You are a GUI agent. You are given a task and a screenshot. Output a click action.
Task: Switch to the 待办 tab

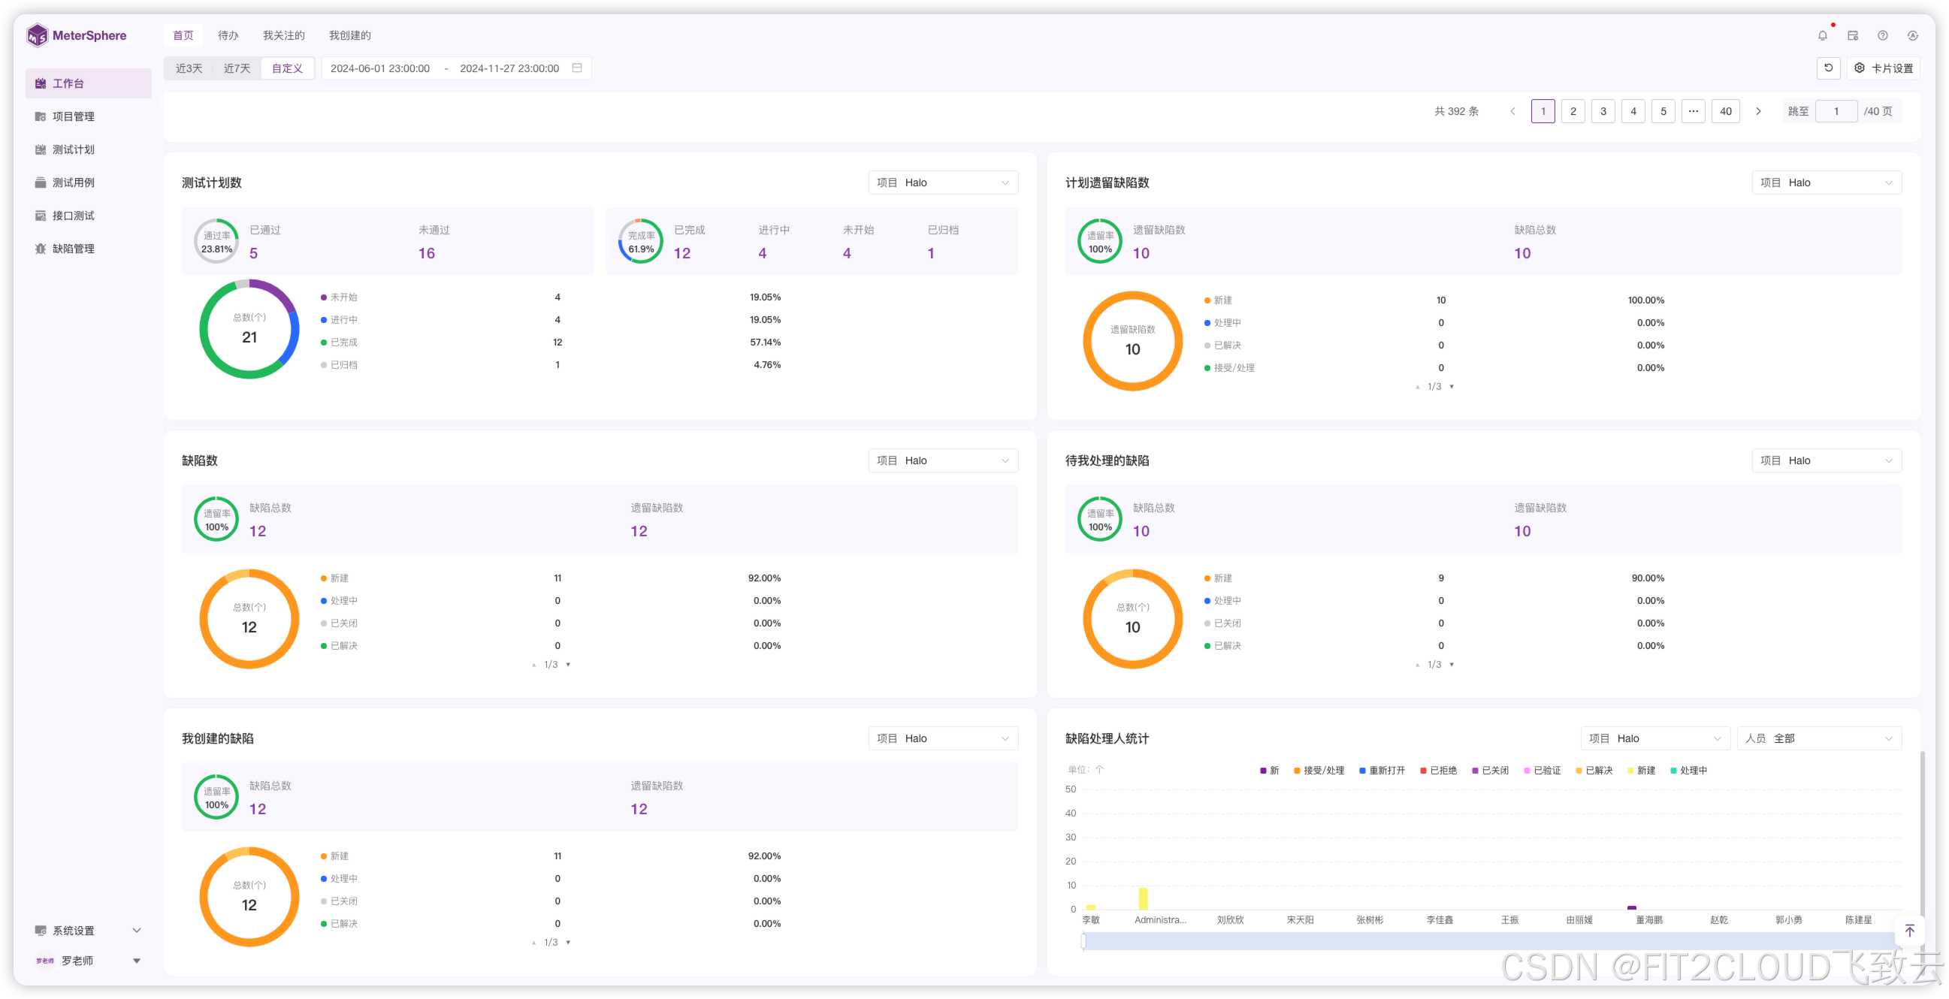[228, 35]
